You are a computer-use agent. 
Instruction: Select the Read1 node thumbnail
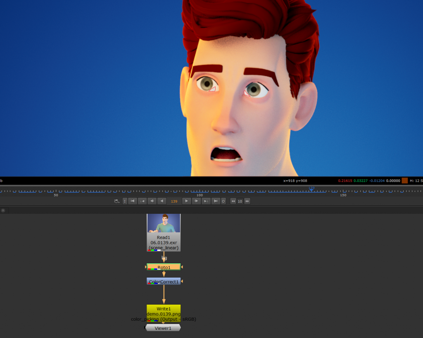(164, 223)
